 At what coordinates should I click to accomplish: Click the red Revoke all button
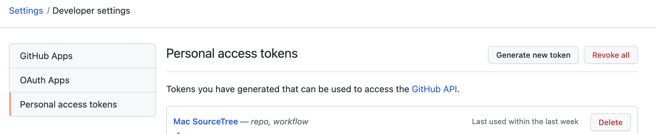(x=610, y=55)
